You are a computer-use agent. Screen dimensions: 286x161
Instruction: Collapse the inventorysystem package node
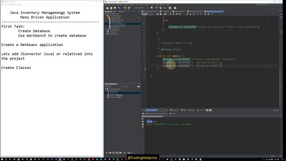pos(107,18)
